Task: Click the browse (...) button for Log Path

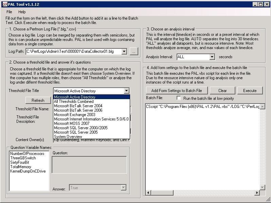Action: tap(134, 52)
